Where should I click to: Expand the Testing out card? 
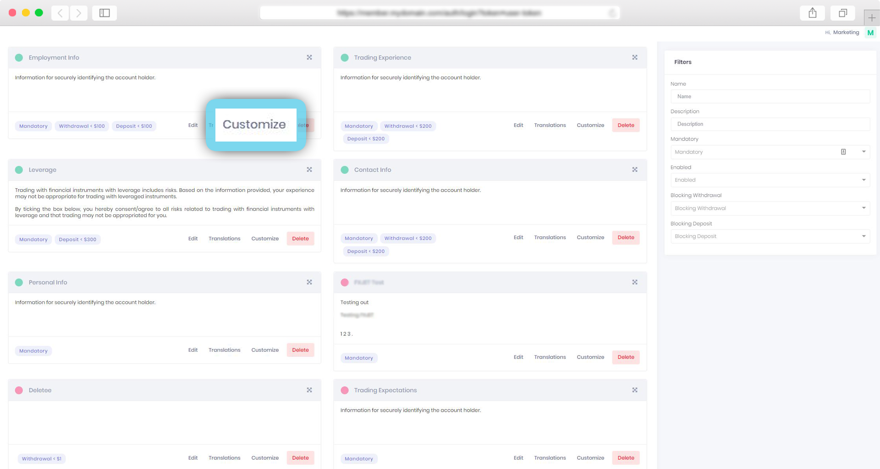[x=635, y=283]
